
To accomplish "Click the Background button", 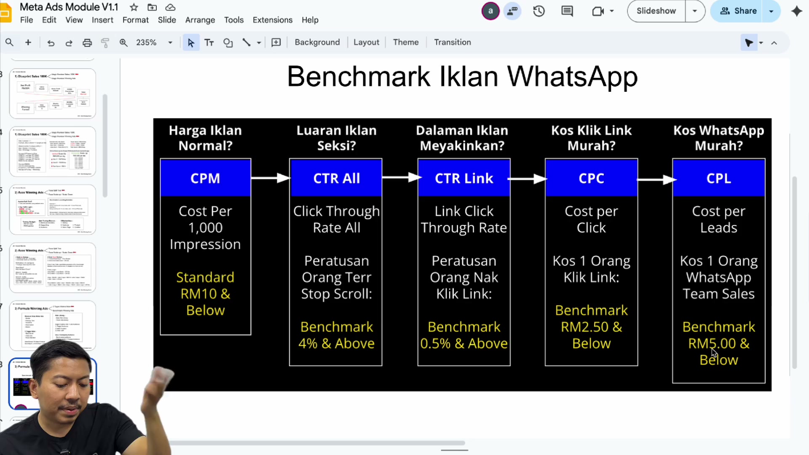I will pyautogui.click(x=317, y=43).
